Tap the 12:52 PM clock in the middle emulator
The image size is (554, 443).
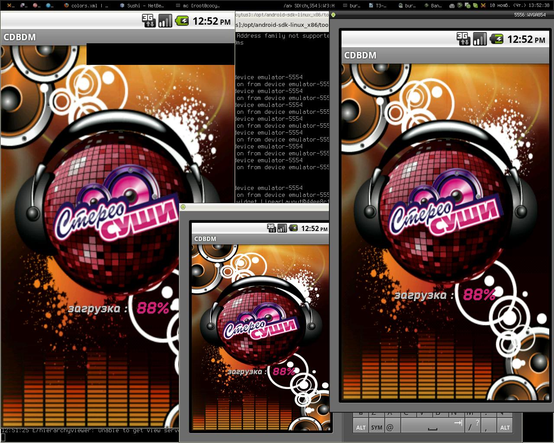314,228
